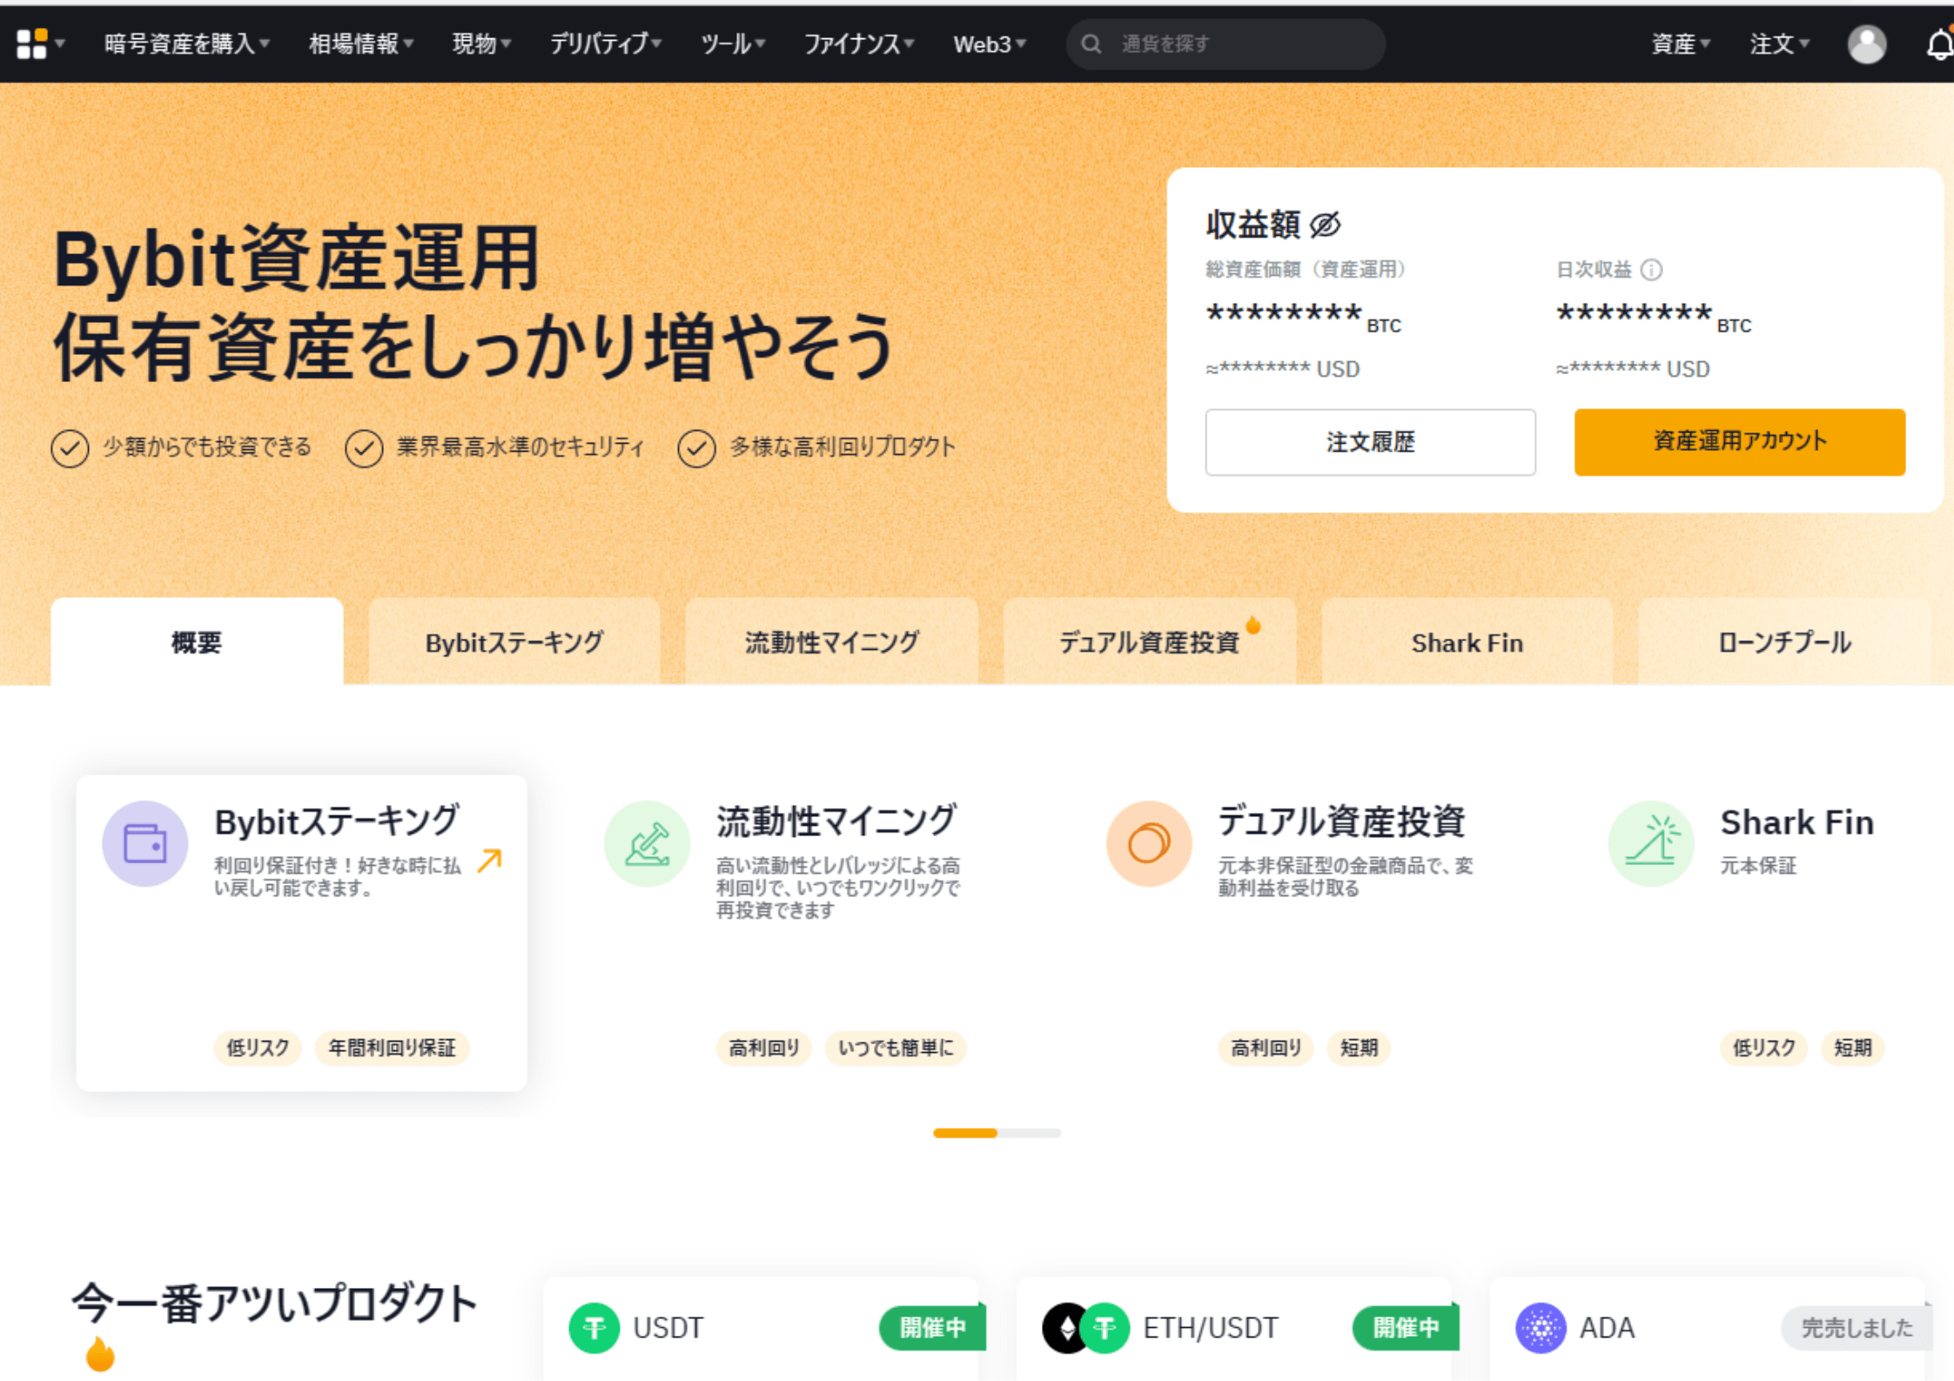The image size is (1954, 1381).
Task: Open the デュアル資産投資 product card title
Action: [x=1341, y=821]
